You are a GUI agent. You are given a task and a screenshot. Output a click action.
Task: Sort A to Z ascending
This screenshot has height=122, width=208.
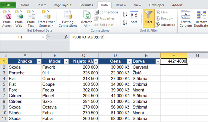(x=125, y=14)
